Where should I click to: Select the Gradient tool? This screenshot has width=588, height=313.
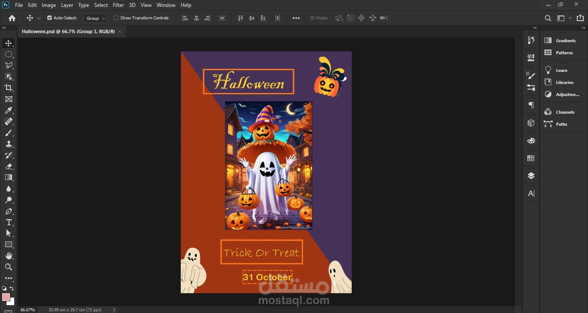9,177
